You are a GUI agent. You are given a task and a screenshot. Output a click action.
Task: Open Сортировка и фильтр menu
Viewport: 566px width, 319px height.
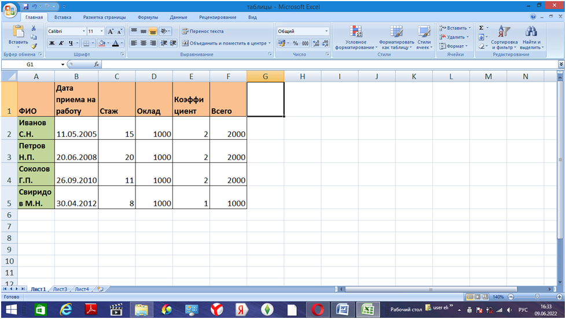(x=504, y=38)
